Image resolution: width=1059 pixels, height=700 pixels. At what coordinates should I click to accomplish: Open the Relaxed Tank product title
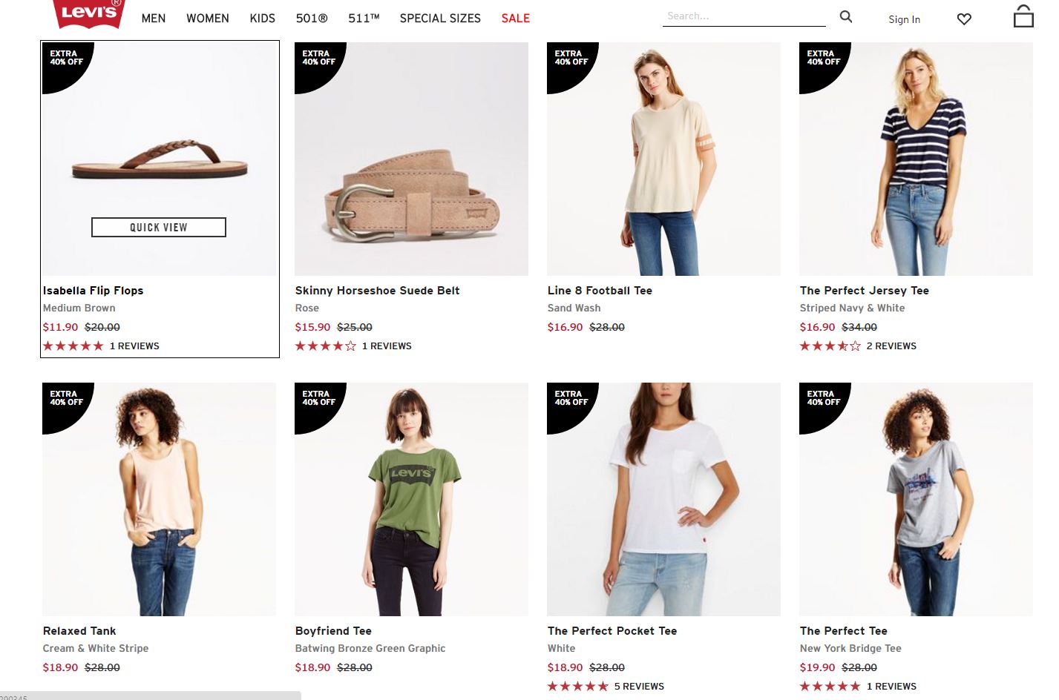click(x=79, y=631)
